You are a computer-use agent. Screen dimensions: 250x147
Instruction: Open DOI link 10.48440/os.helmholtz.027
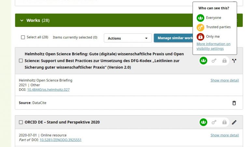(x=48, y=90)
